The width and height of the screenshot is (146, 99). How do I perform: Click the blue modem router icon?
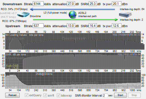tap(23, 15)
